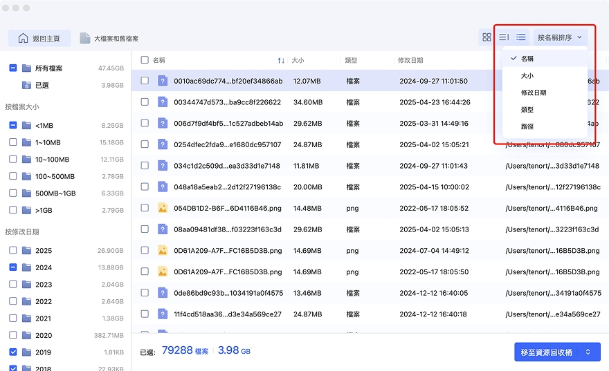Image resolution: width=609 pixels, height=371 pixels.
Task: Toggle the <1MB size filter checkbox
Action: click(x=13, y=126)
